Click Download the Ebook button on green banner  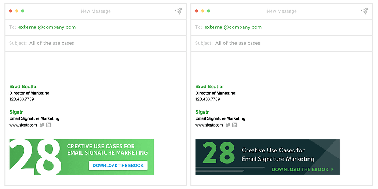pos(118,166)
